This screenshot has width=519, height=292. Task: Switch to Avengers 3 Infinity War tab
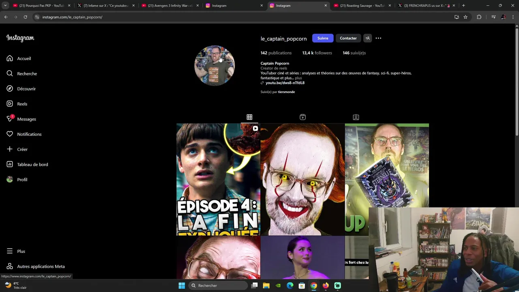click(x=170, y=6)
